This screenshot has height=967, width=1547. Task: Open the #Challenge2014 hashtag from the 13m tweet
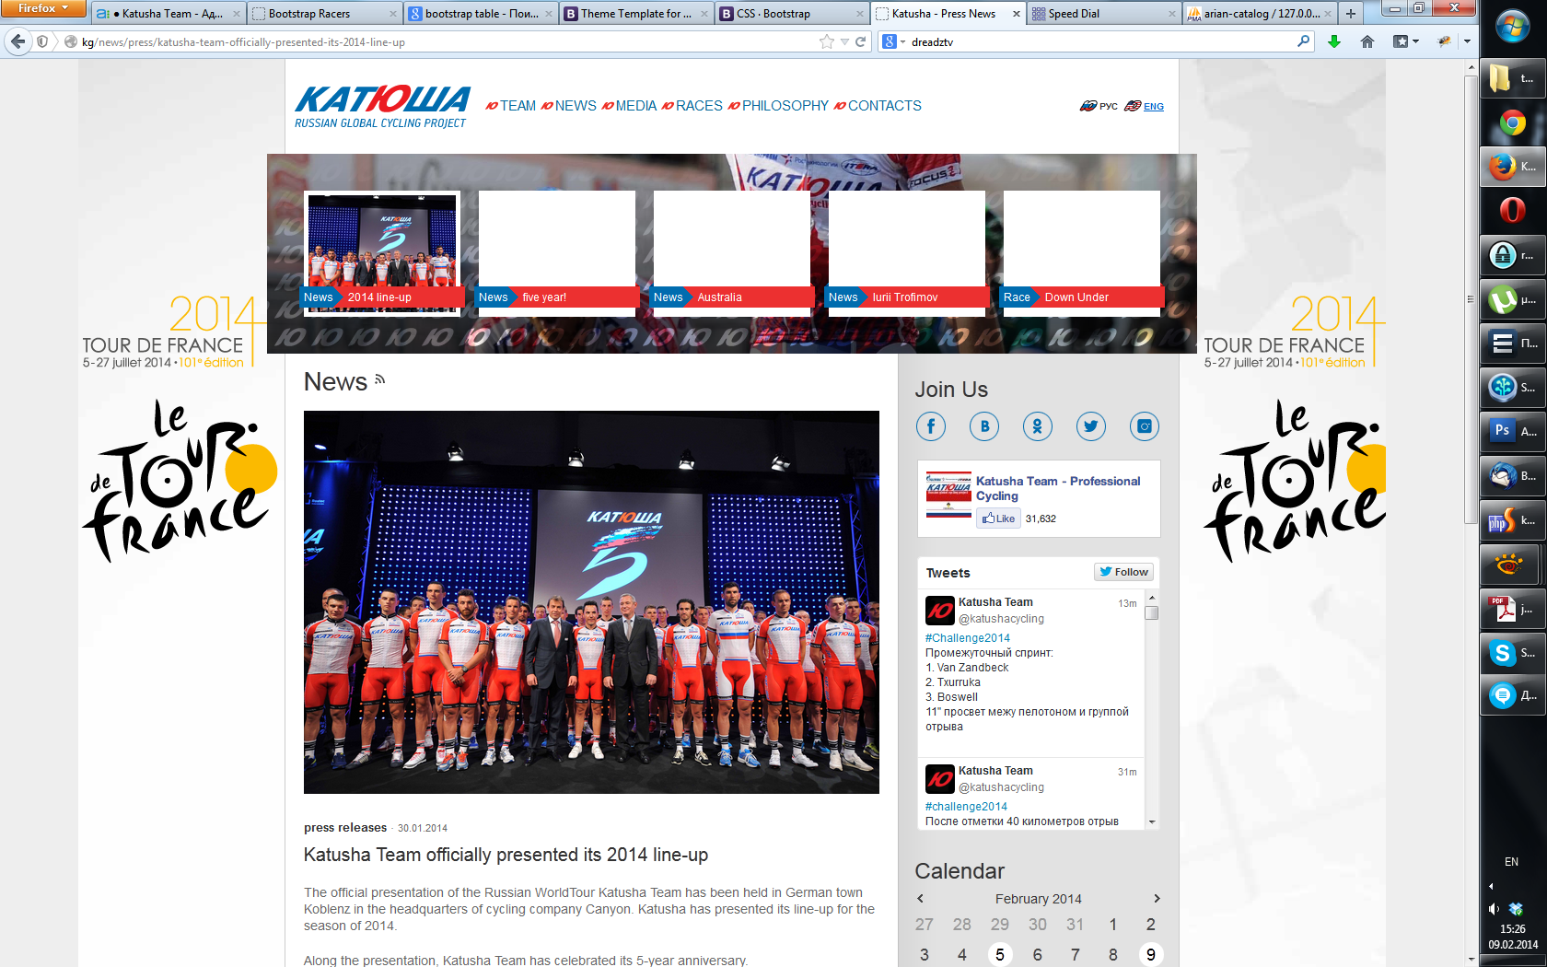[x=968, y=637]
